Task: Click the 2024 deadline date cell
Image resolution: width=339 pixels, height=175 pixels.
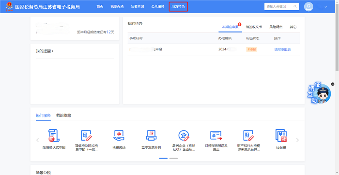Action: point(227,49)
